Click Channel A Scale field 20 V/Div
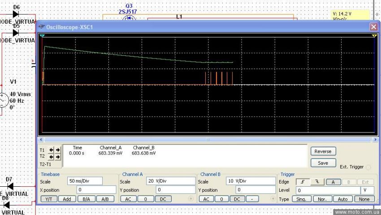Viewport: 381px width, 215px height. click(171, 181)
